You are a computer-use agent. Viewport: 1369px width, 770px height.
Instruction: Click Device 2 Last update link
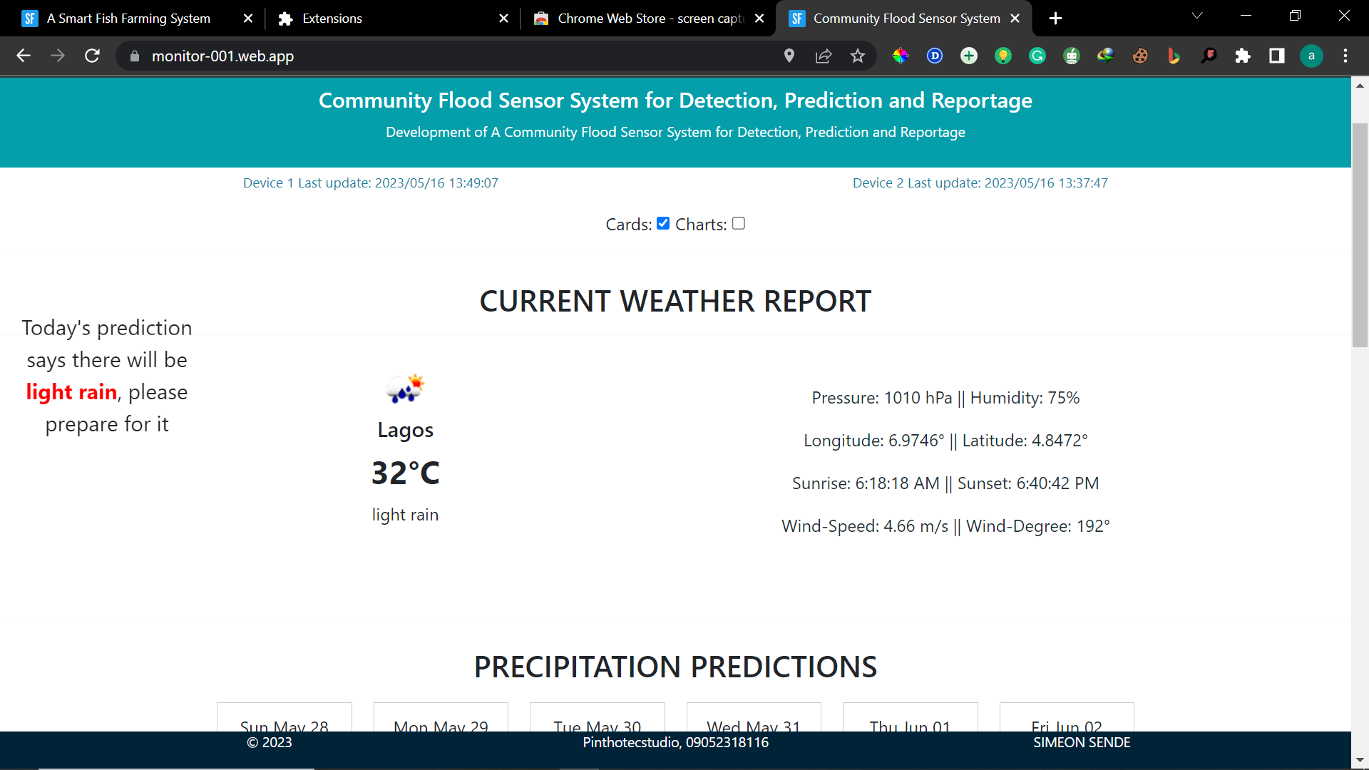coord(980,183)
